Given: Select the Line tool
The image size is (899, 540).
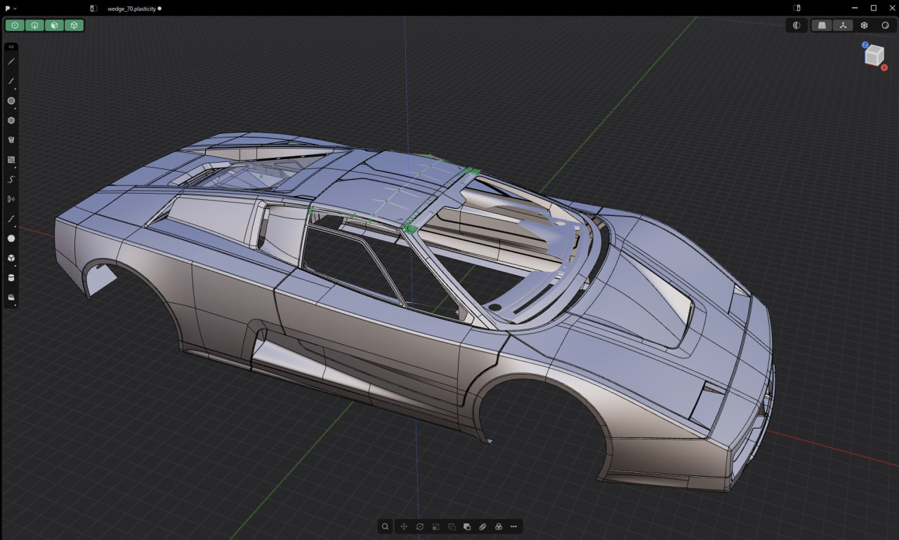Looking at the screenshot, I should 11,62.
